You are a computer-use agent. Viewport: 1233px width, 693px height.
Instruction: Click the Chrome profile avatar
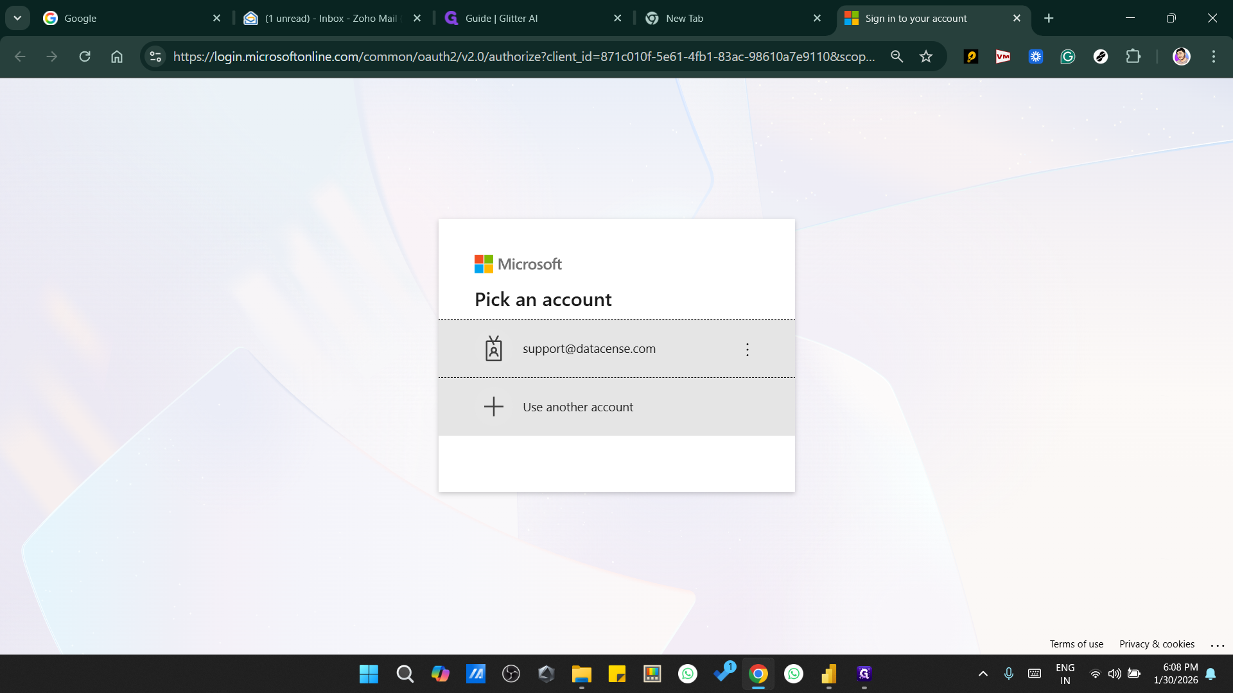[1182, 56]
